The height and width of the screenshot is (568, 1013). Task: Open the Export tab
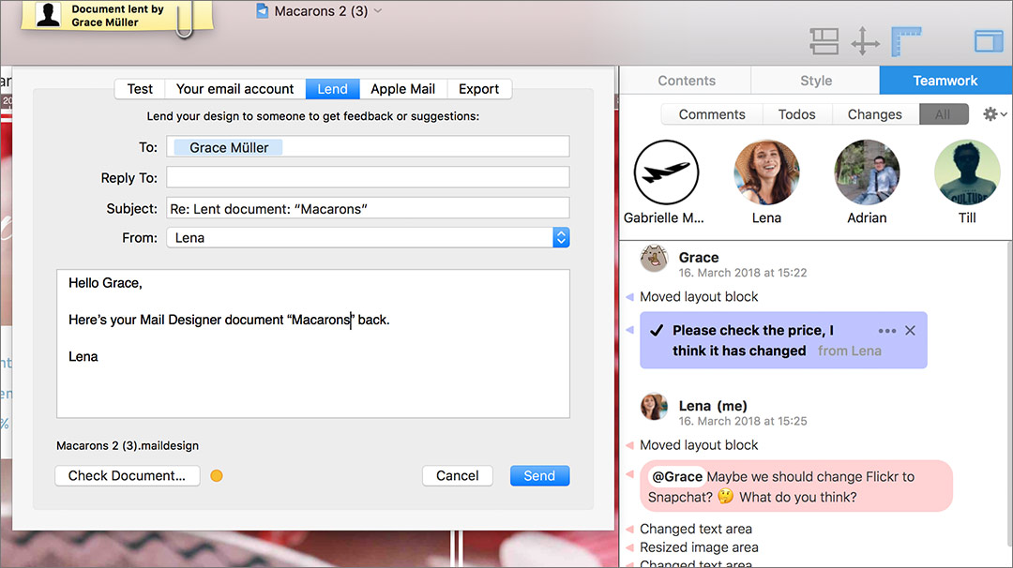(478, 89)
